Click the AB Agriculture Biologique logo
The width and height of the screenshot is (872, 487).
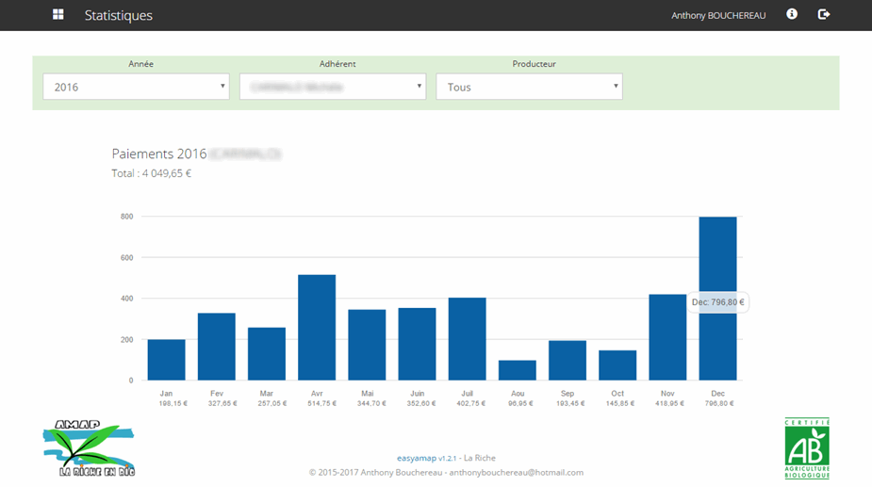pyautogui.click(x=807, y=448)
